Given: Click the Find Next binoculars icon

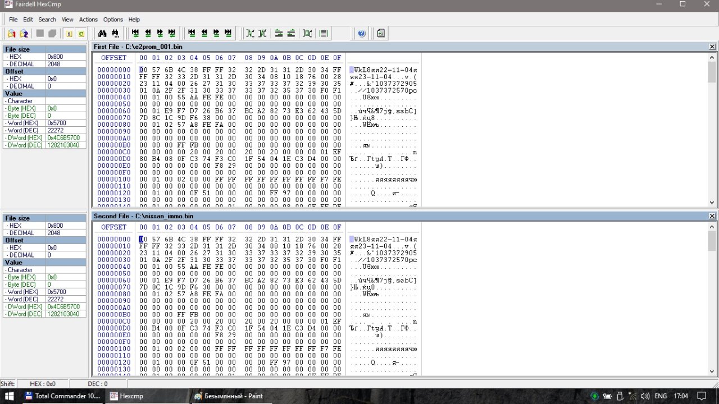Looking at the screenshot, I should (x=115, y=34).
